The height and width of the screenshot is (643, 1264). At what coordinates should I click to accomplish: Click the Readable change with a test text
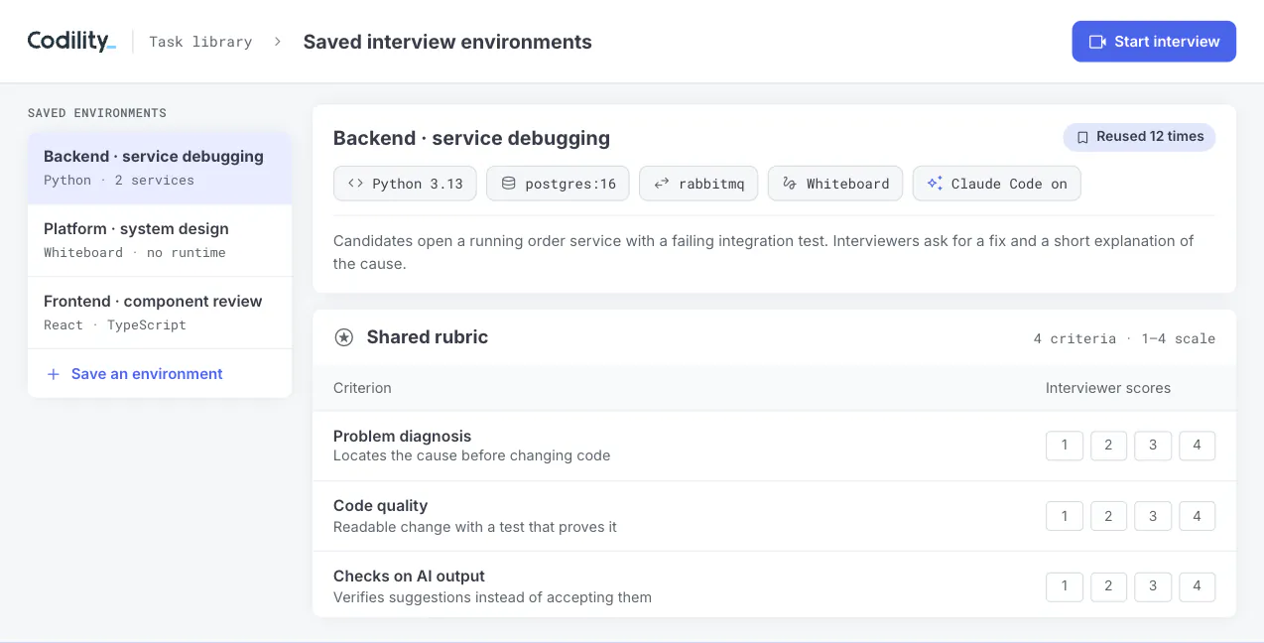point(474,527)
